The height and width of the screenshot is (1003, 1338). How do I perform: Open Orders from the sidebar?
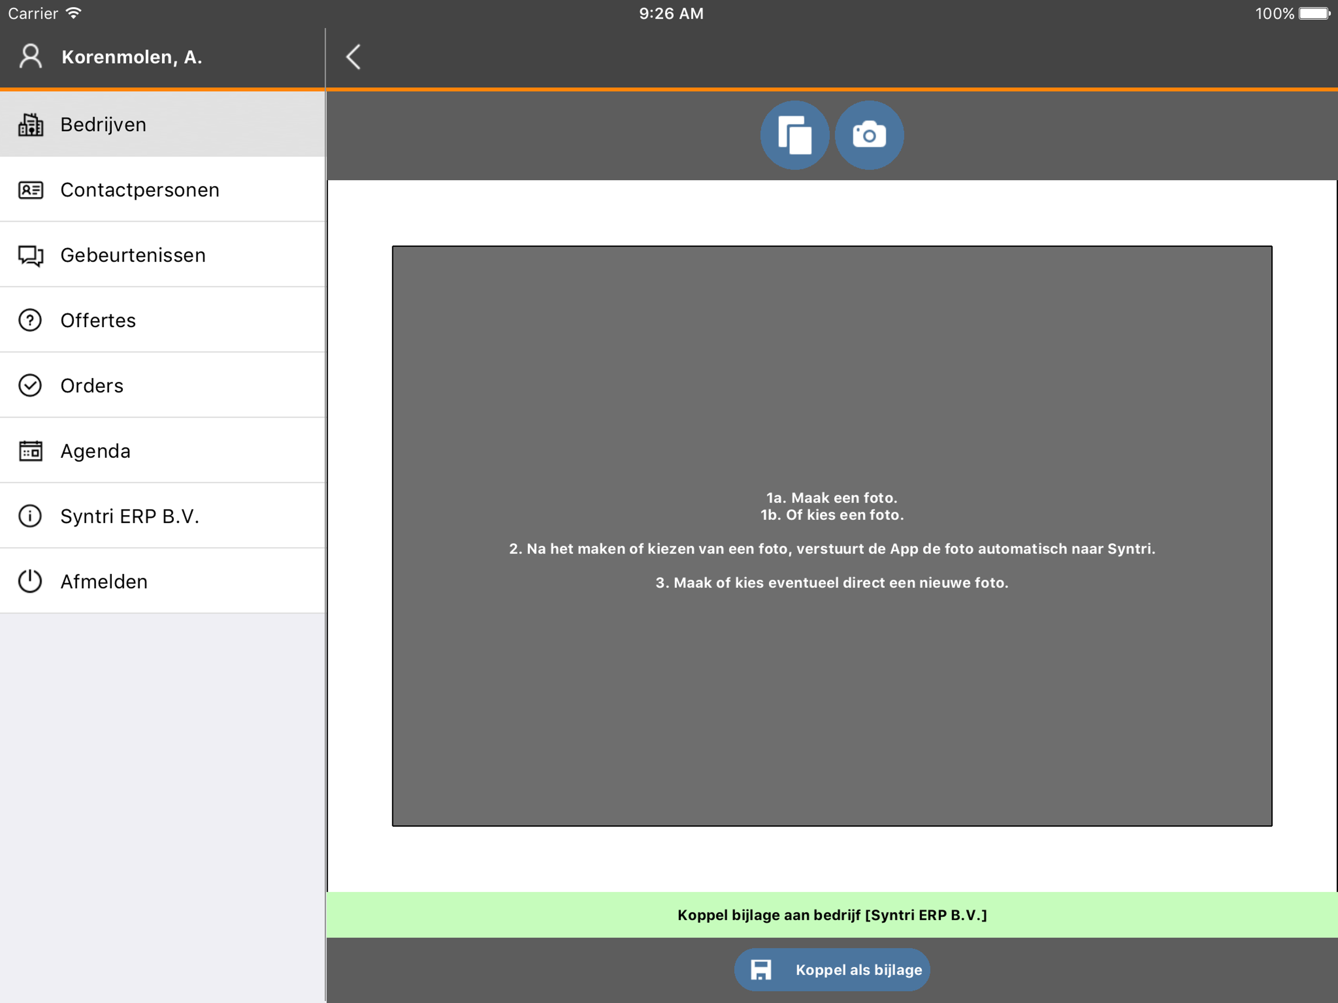163,385
